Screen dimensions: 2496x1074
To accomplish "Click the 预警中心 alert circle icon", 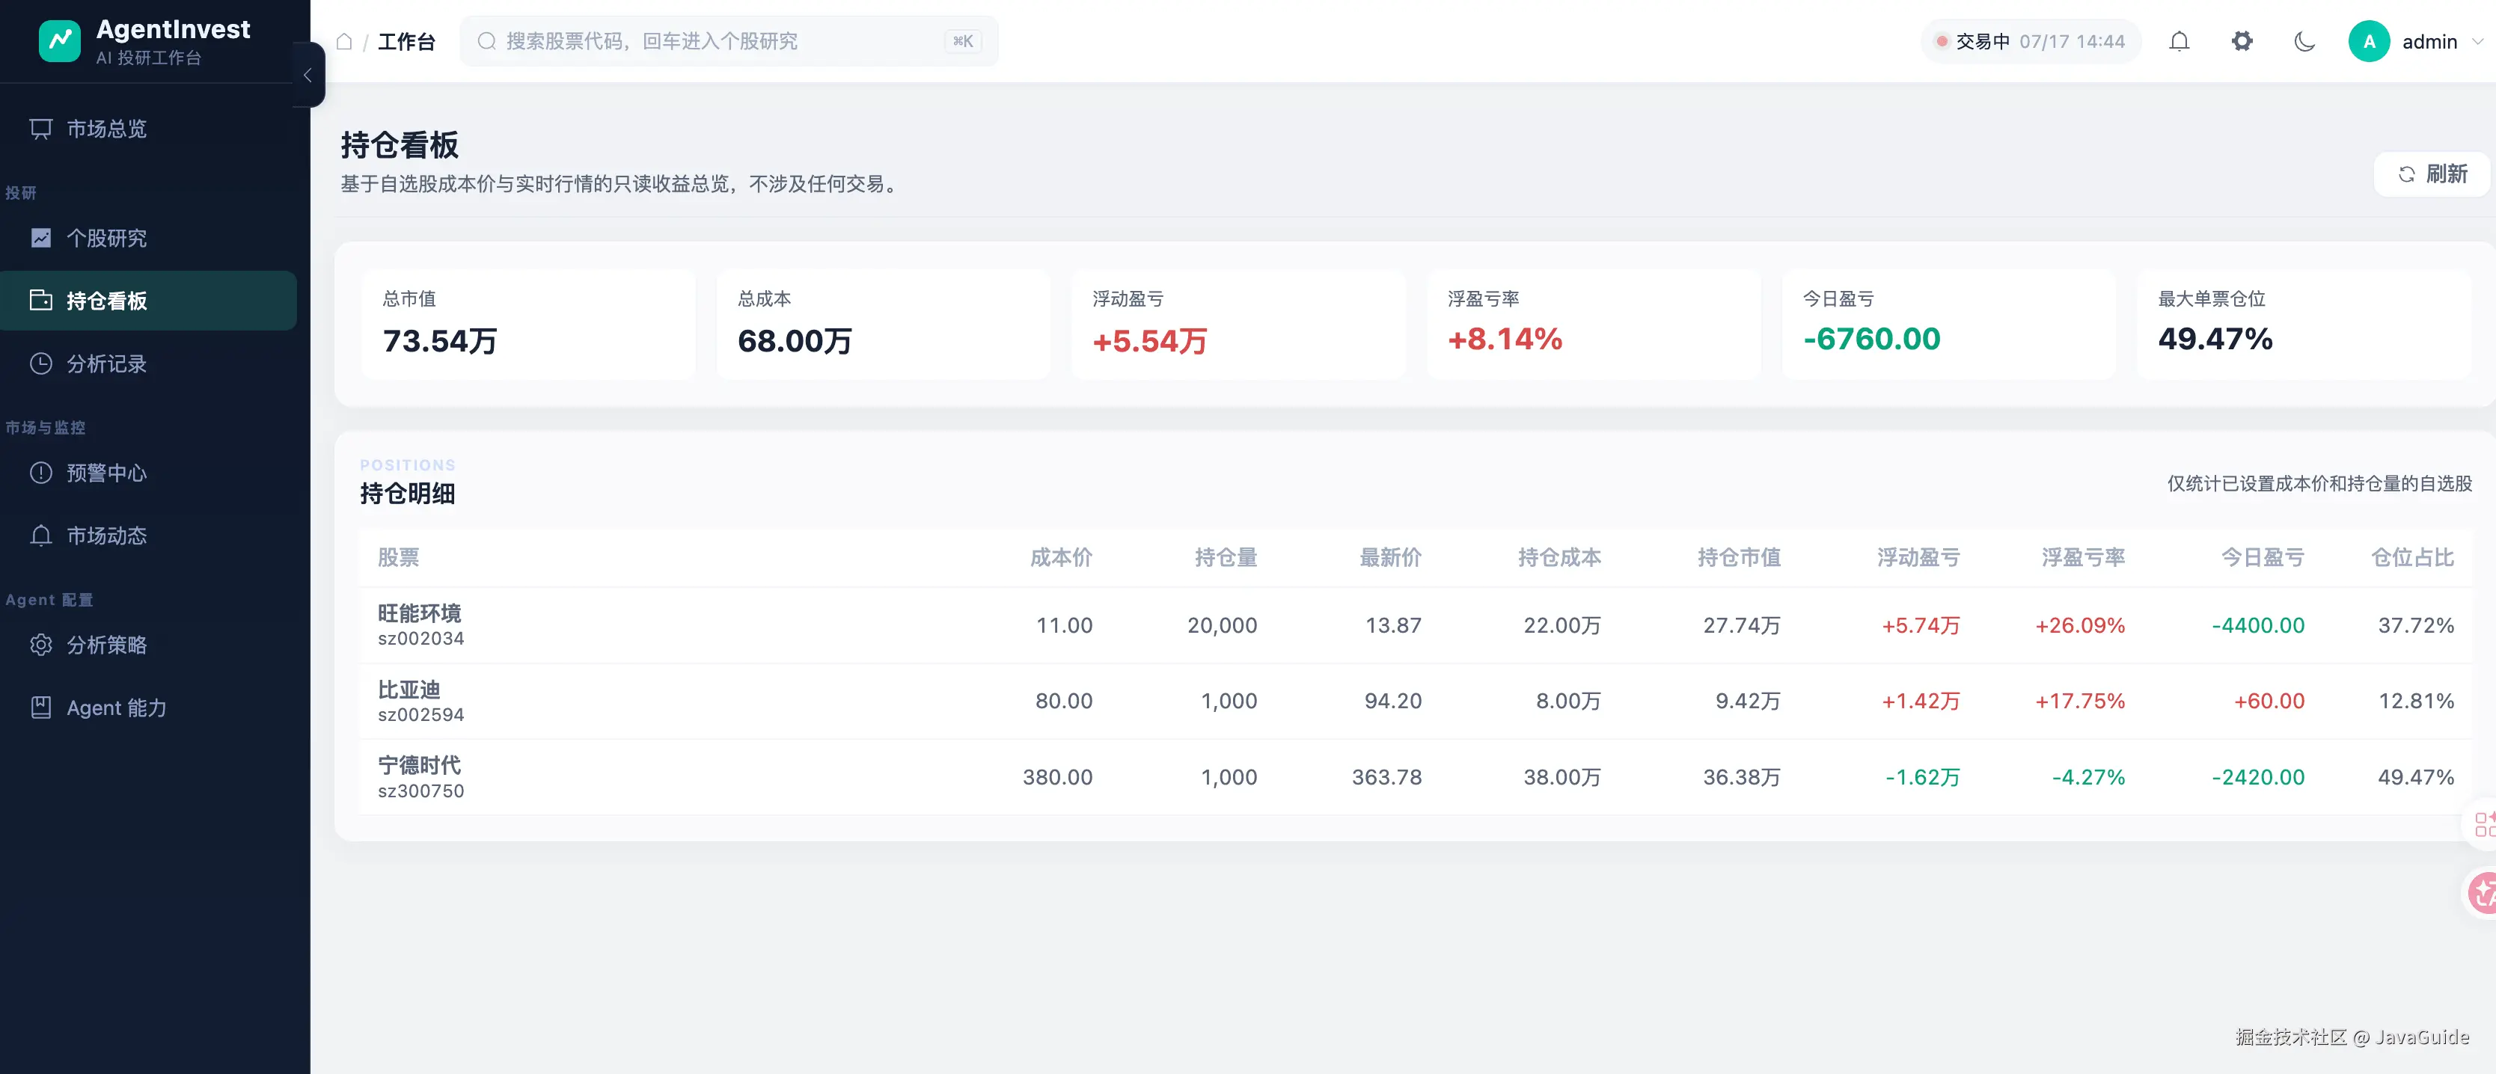I will (x=40, y=473).
